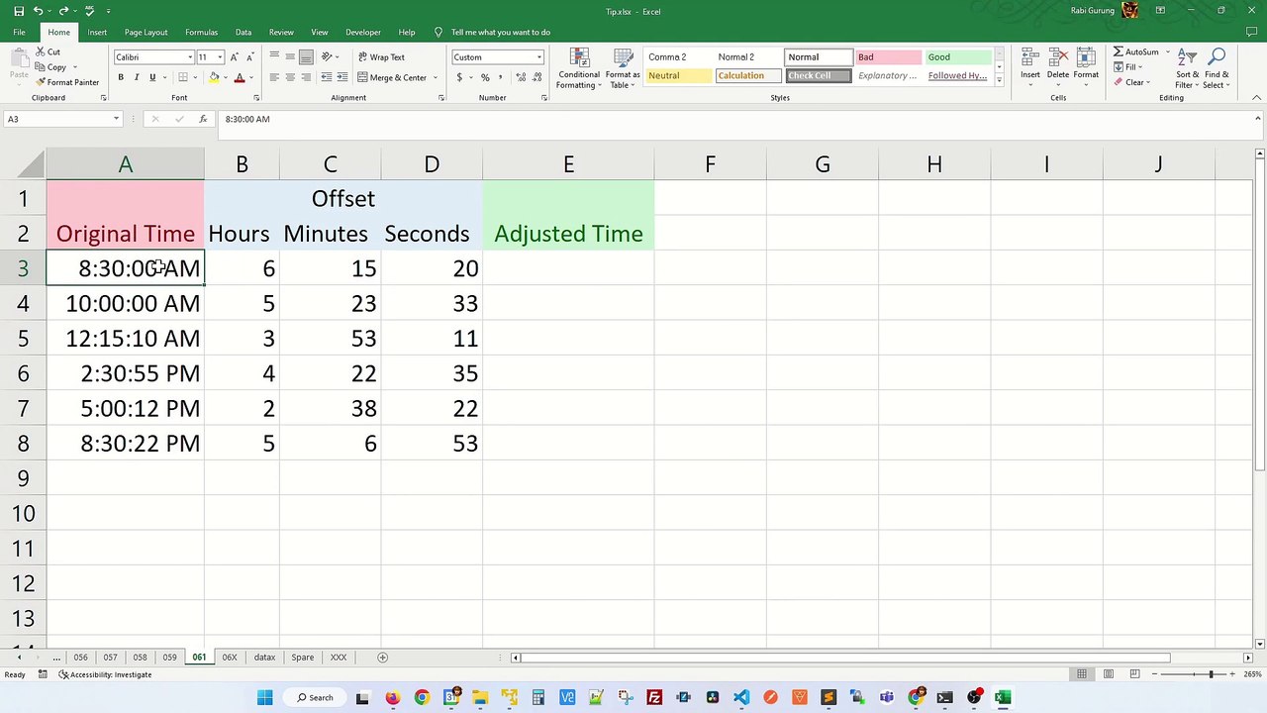The height and width of the screenshot is (713, 1267).
Task: Toggle Bold formatting
Action: [x=121, y=77]
